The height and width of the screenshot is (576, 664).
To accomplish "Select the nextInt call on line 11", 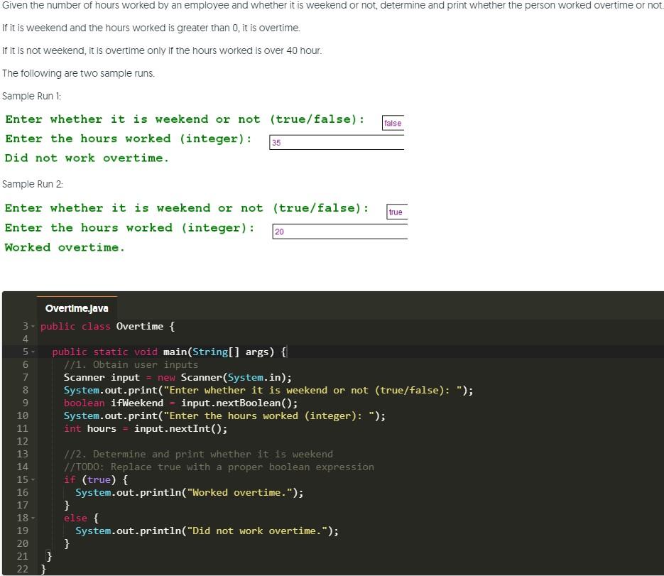I will 190,428.
